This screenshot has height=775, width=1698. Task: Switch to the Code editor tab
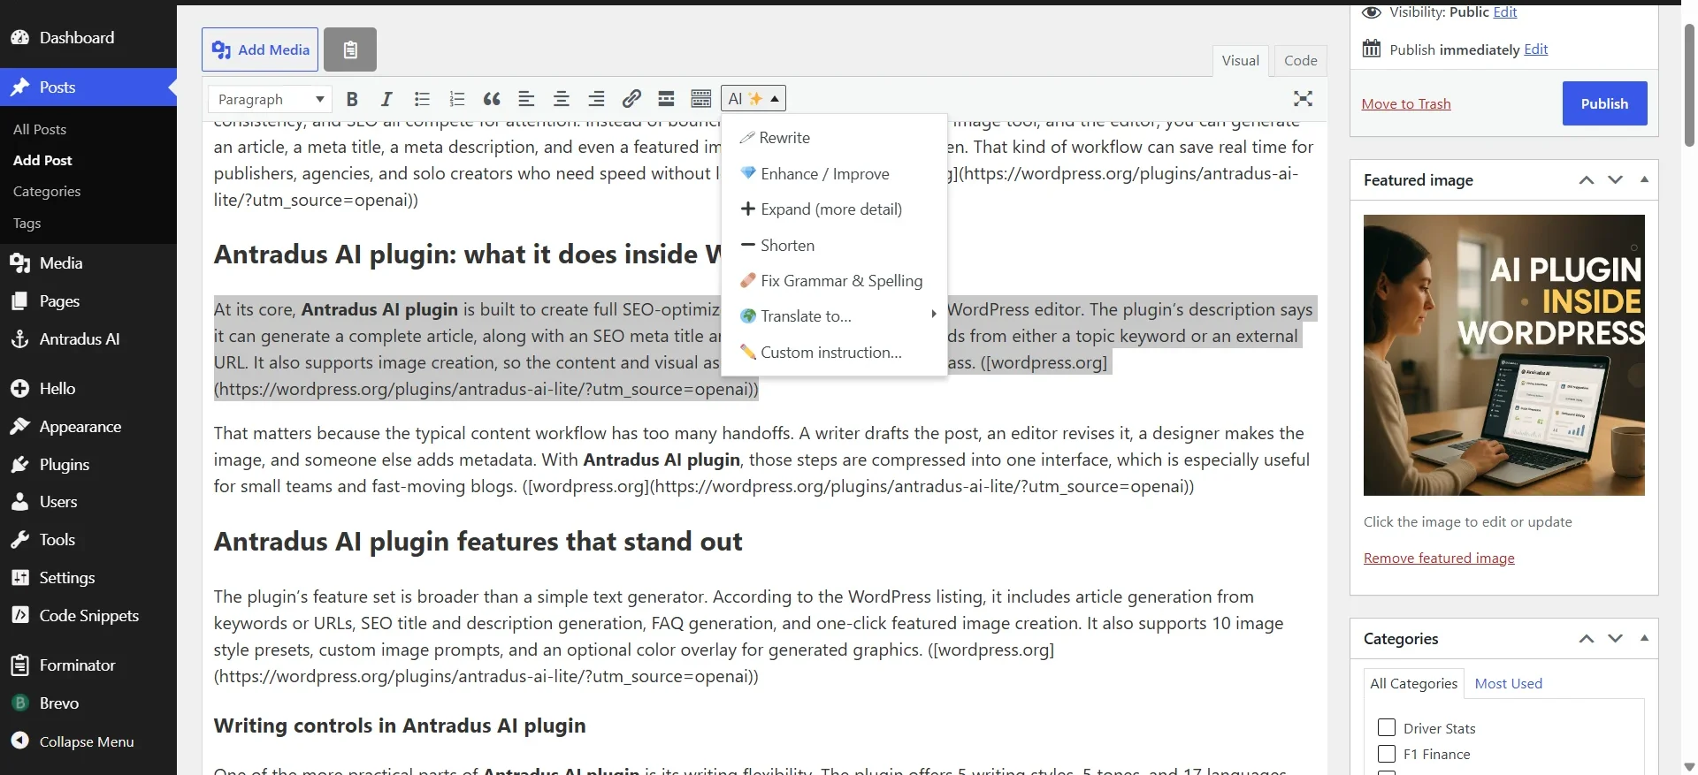point(1300,61)
